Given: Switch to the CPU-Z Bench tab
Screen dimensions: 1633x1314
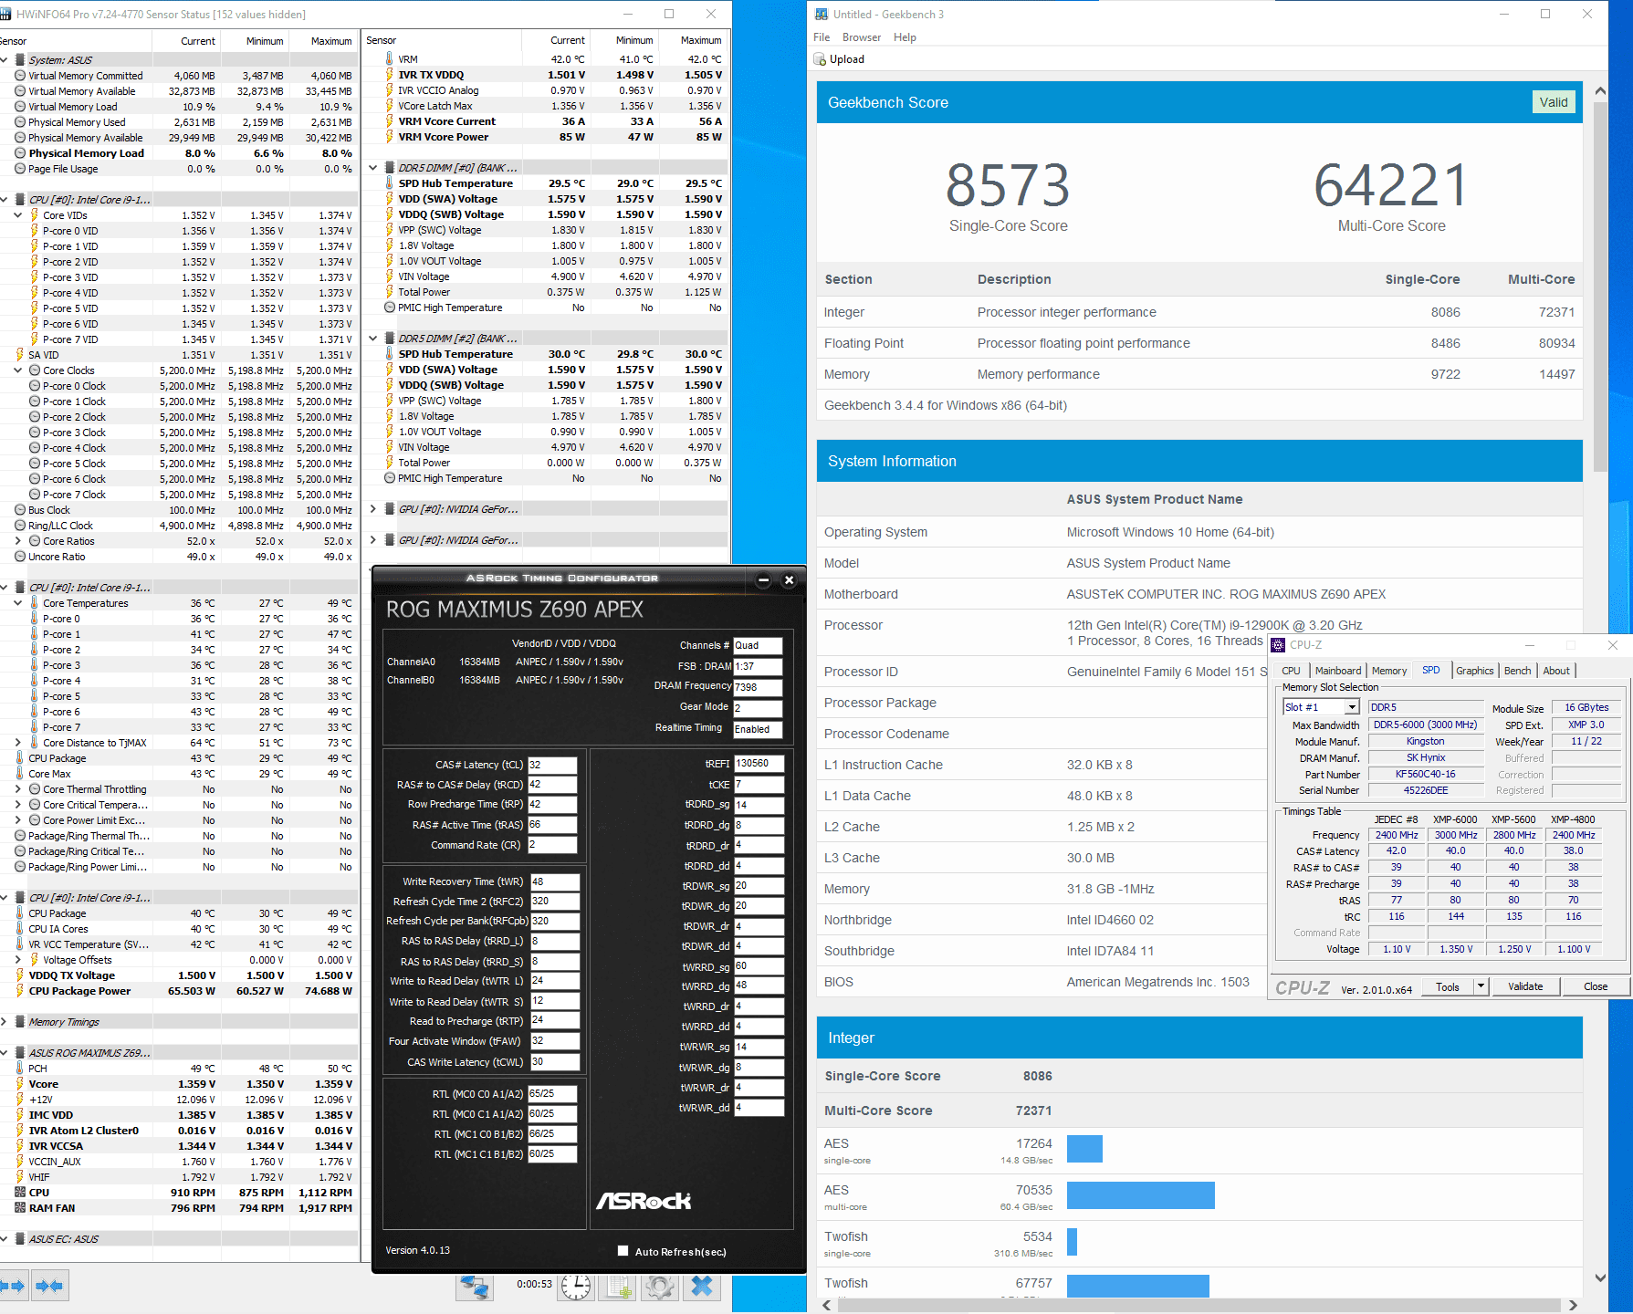Looking at the screenshot, I should coord(1517,671).
